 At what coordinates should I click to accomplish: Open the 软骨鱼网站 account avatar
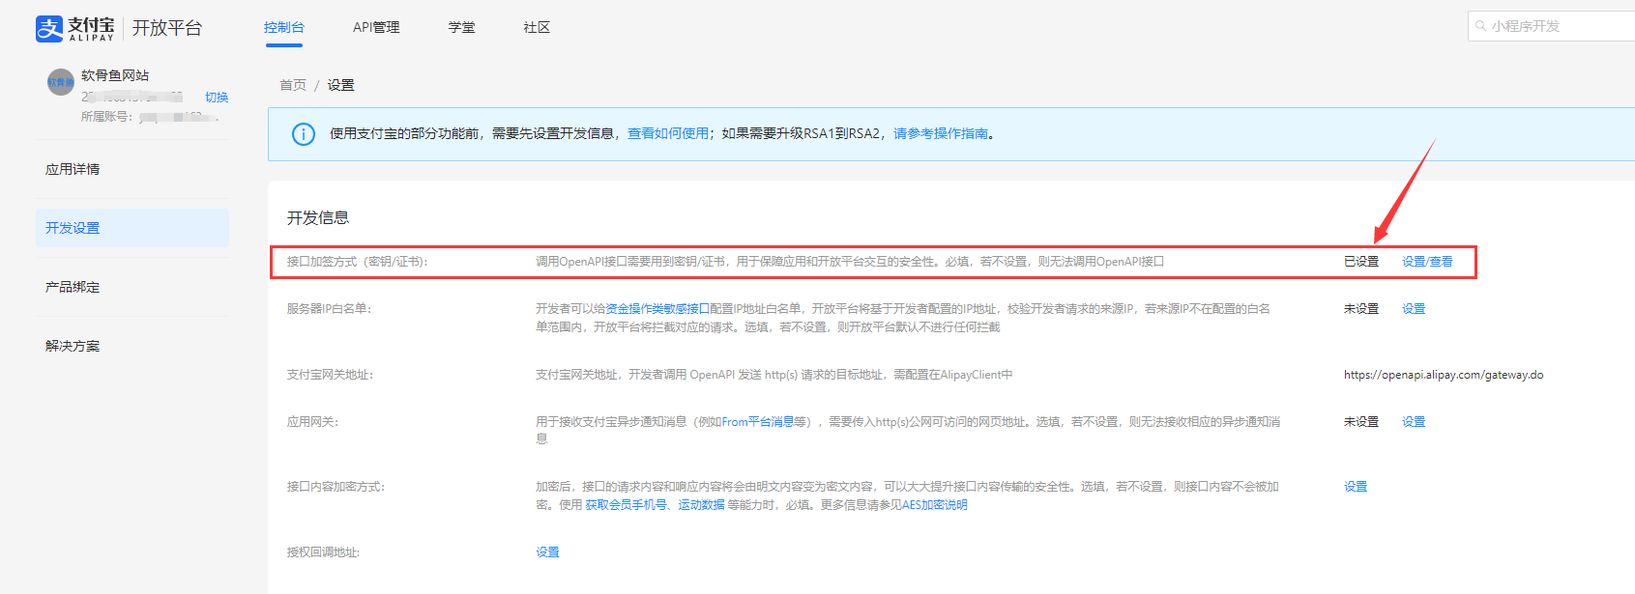[60, 82]
